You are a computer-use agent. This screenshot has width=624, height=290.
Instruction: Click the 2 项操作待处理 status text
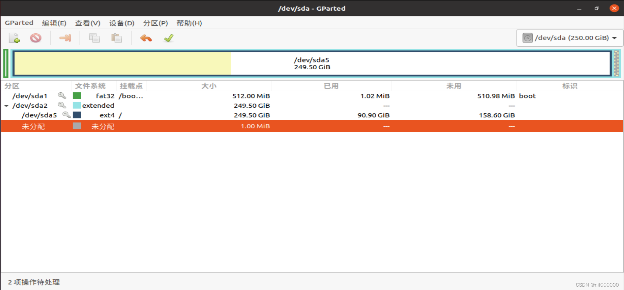coord(34,282)
